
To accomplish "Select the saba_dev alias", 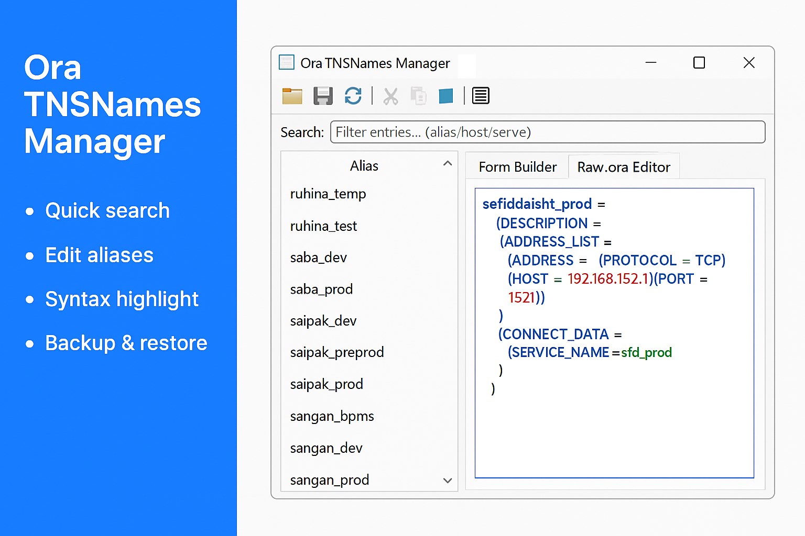I will [x=318, y=258].
